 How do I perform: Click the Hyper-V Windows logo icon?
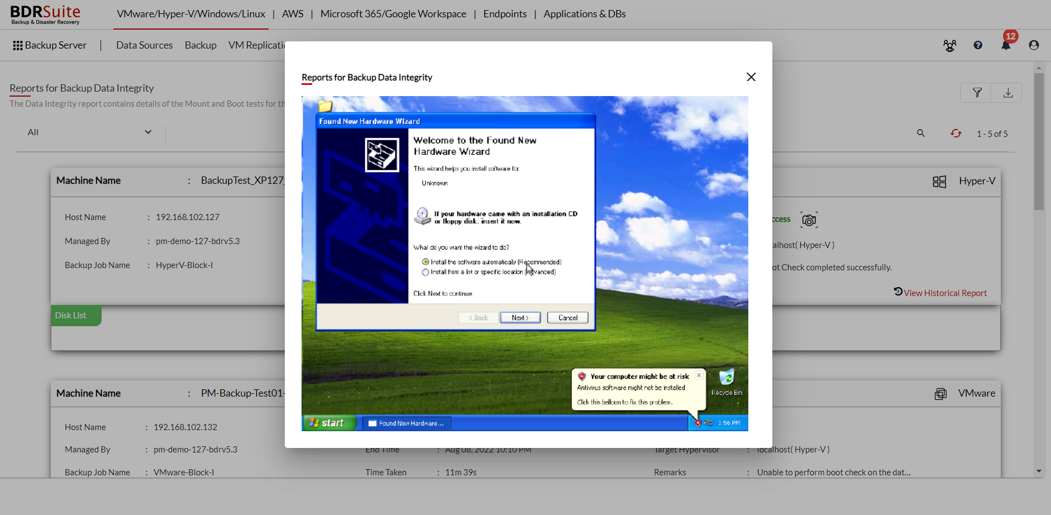(x=939, y=182)
